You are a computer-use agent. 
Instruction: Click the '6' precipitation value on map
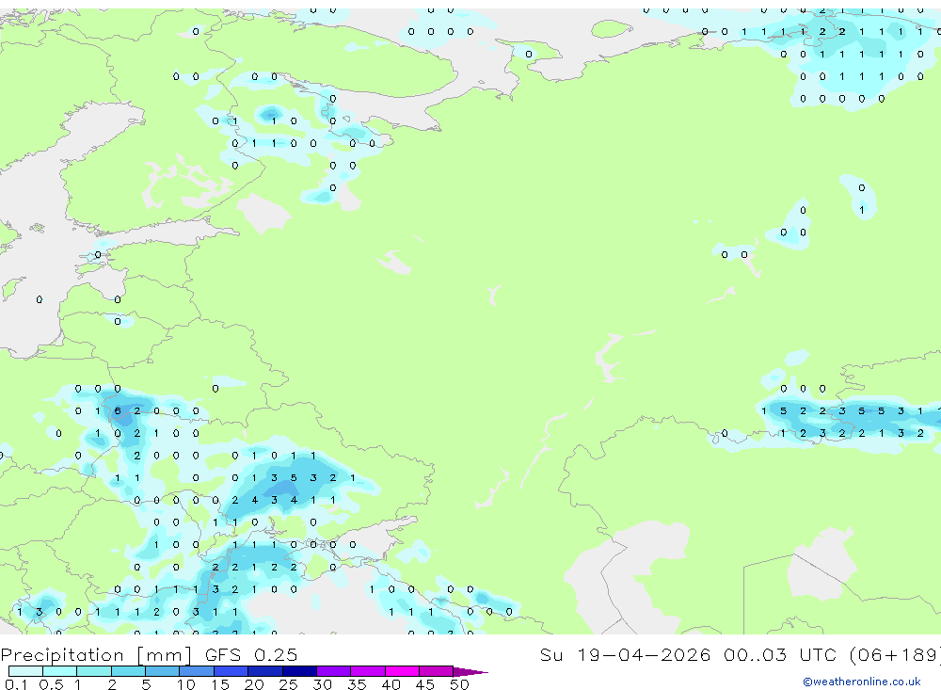(118, 410)
